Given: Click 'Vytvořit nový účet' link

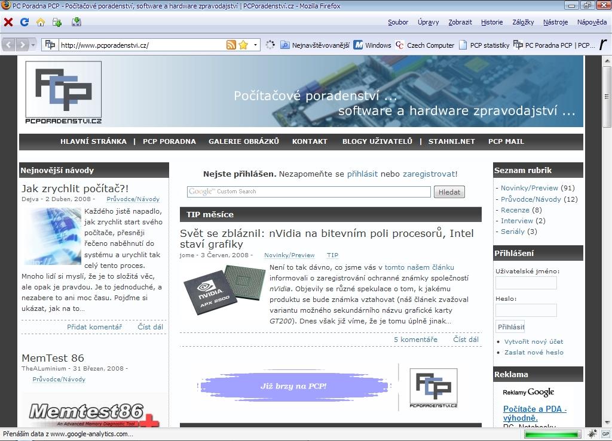Looking at the screenshot, I should (534, 342).
